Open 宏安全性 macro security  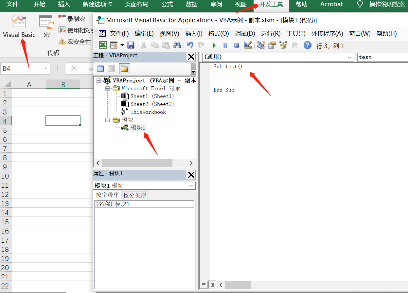tap(75, 42)
